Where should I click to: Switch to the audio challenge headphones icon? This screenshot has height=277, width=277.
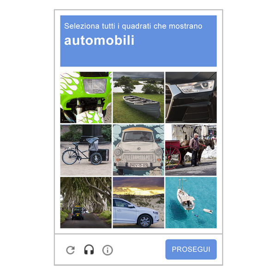tap(89, 250)
